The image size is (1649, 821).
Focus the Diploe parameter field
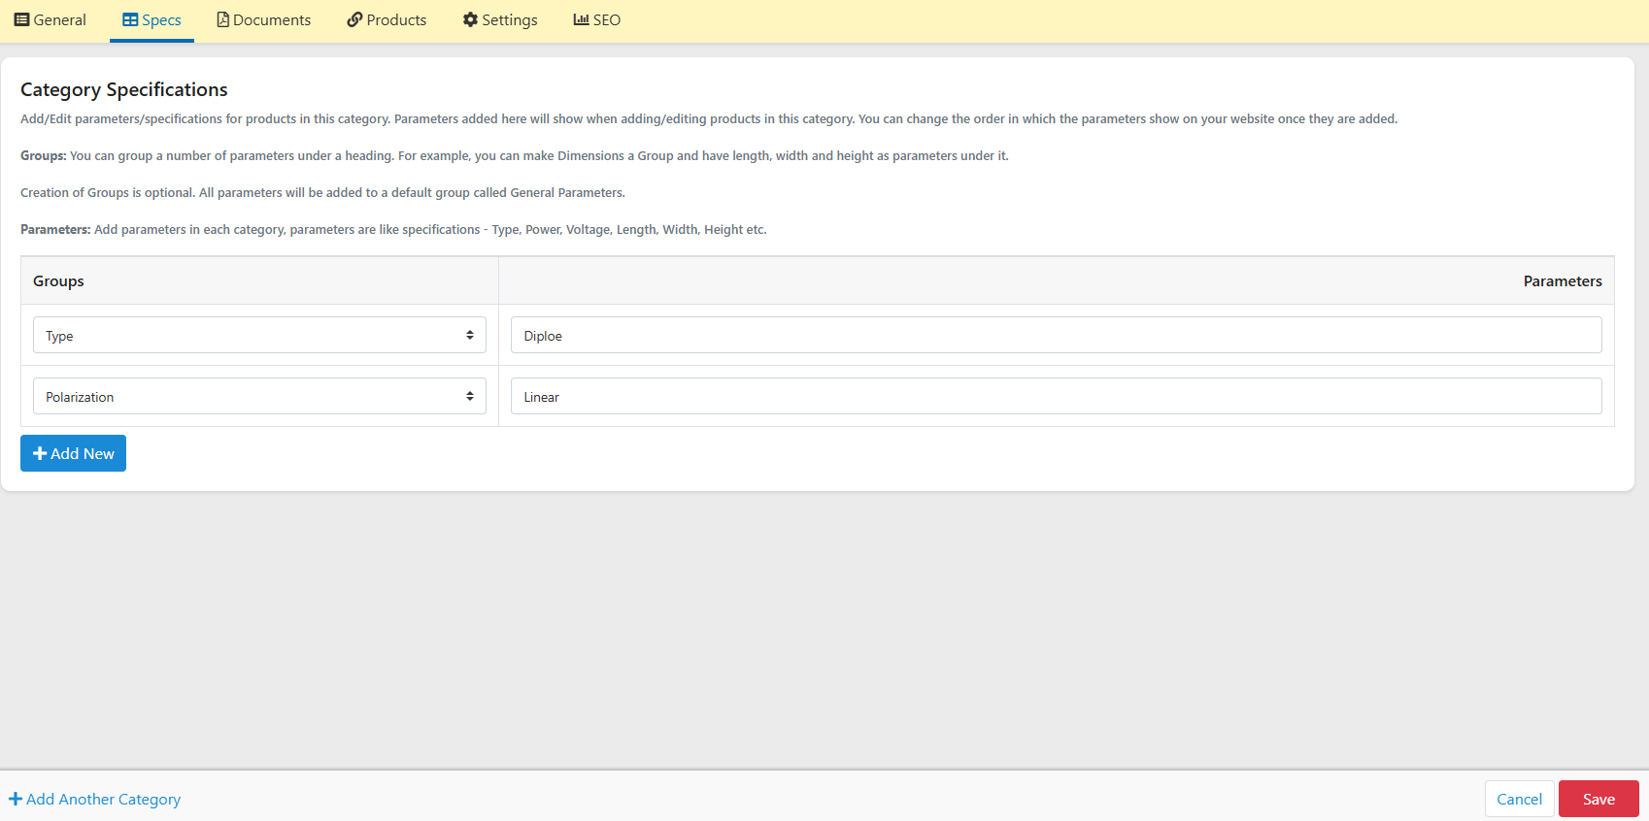[x=1056, y=335]
